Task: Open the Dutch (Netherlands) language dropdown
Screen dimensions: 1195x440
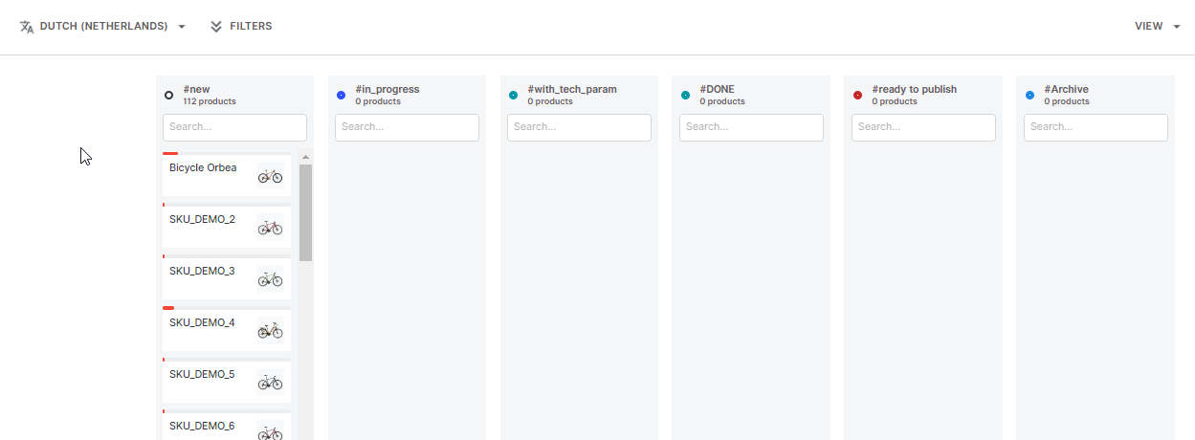Action: [103, 27]
